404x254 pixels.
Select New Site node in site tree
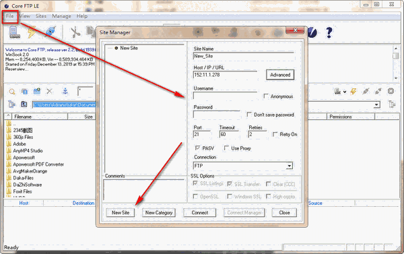click(x=129, y=48)
